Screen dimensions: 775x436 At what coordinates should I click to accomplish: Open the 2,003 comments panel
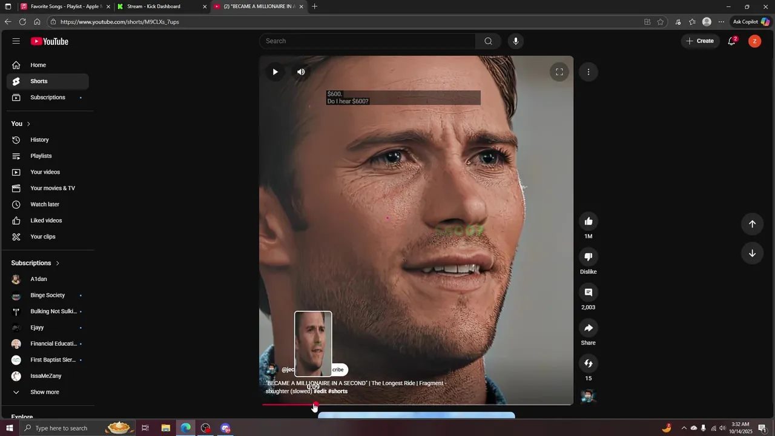[589, 292]
